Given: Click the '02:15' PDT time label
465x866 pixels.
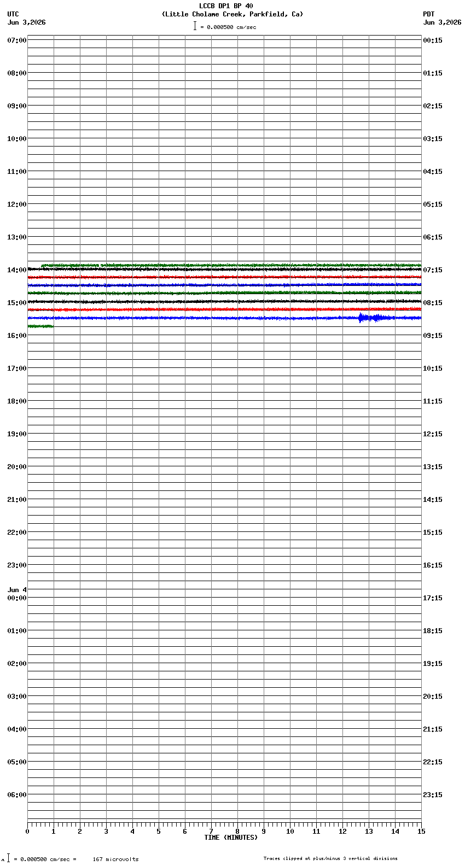Looking at the screenshot, I should pos(433,106).
